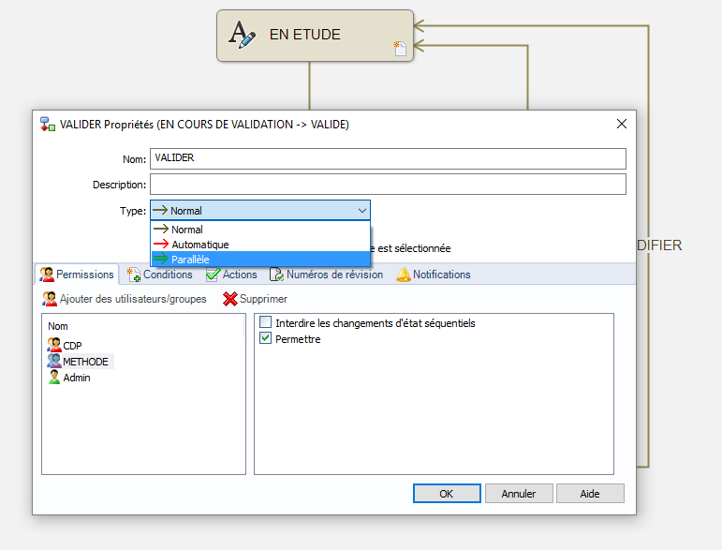Screen dimensions: 722x550
Task: Click the VALIDER dialog title workflow icon
Action: 48,125
